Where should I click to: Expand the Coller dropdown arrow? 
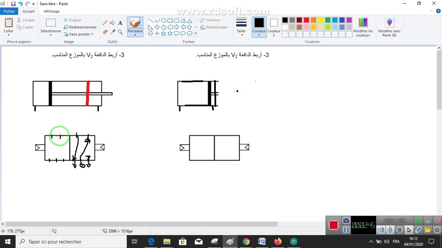9,35
